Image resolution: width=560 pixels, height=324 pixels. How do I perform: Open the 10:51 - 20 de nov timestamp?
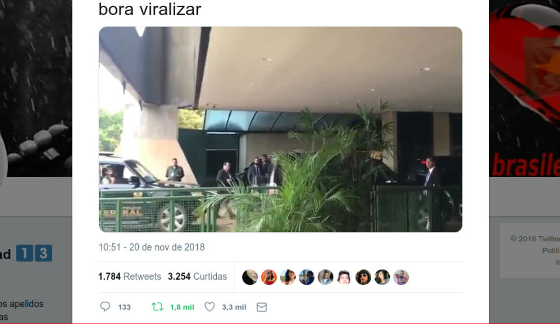click(x=152, y=247)
